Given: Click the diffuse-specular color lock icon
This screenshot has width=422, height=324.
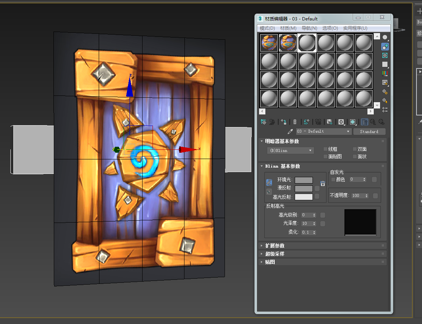Looking at the screenshot, I should coord(268,192).
